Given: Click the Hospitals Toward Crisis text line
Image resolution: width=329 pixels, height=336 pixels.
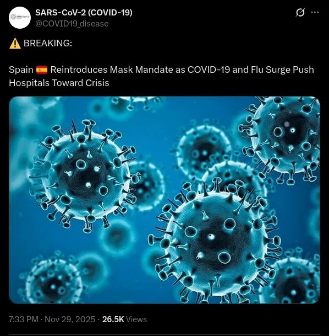Looking at the screenshot, I should pyautogui.click(x=59, y=83).
